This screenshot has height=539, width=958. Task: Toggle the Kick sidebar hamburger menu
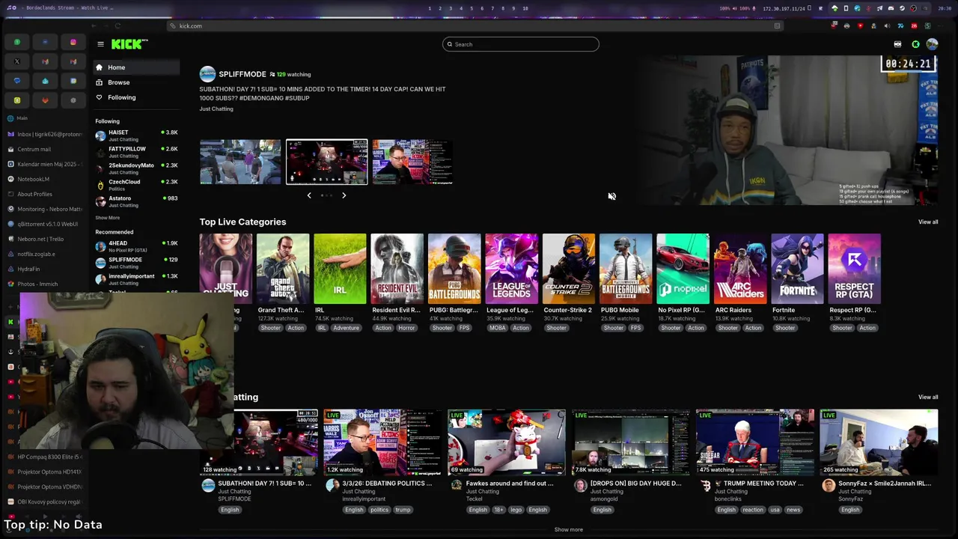coord(100,44)
